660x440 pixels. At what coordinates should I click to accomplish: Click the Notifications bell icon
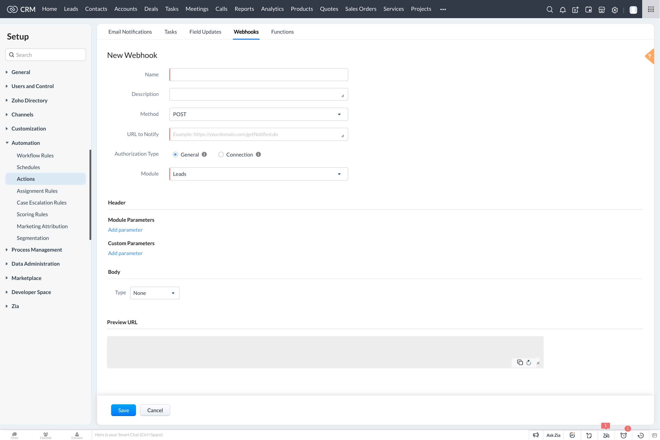[562, 9]
